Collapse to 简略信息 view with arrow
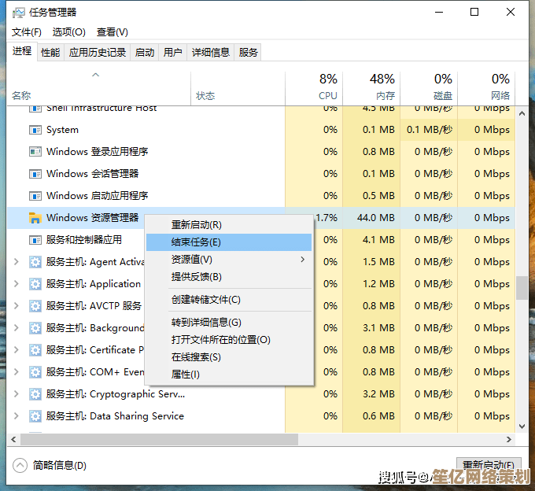 tap(20, 465)
